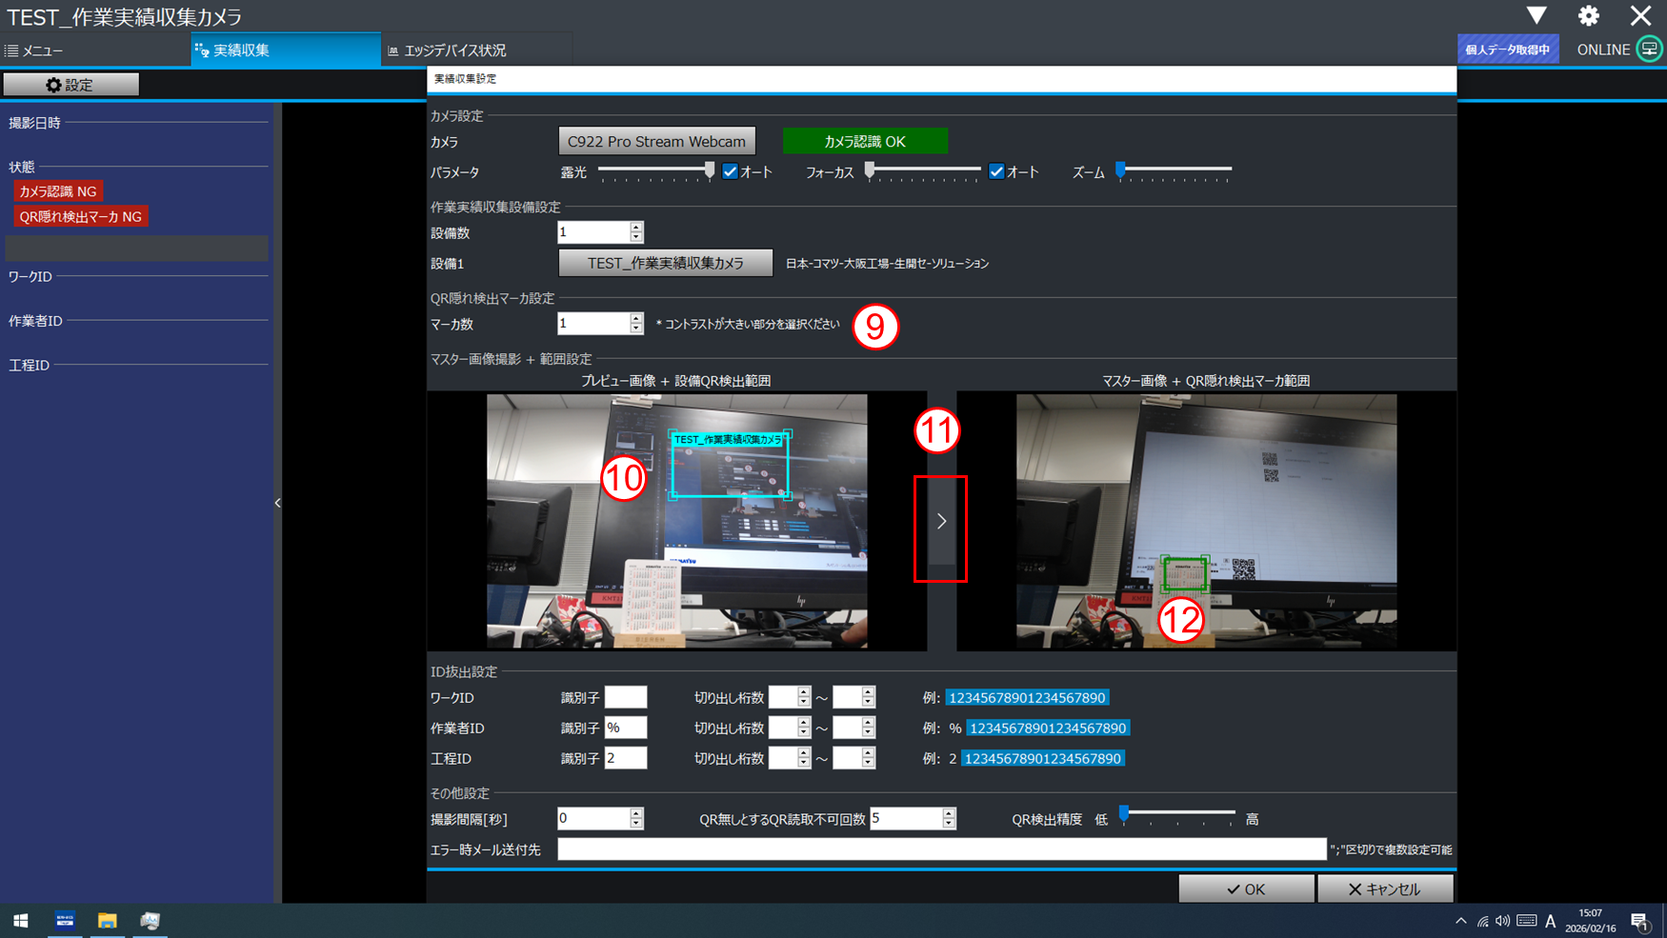1667x938 pixels.
Task: Click the ONLINE status monitor icon
Action: tap(1649, 50)
